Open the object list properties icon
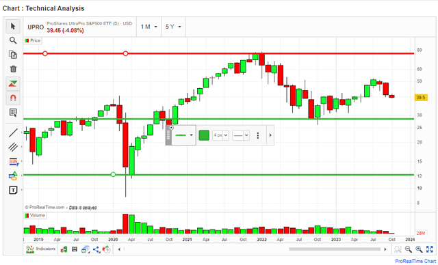Image resolution: width=438 pixels, height=265 pixels. (13, 113)
